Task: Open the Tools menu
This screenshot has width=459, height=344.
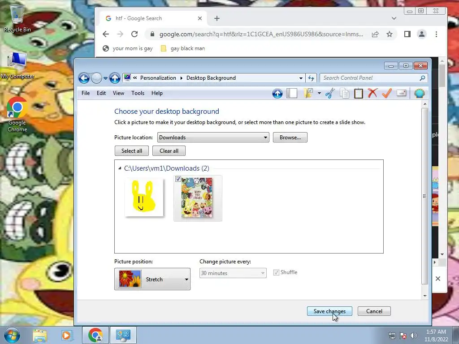Action: [138, 93]
